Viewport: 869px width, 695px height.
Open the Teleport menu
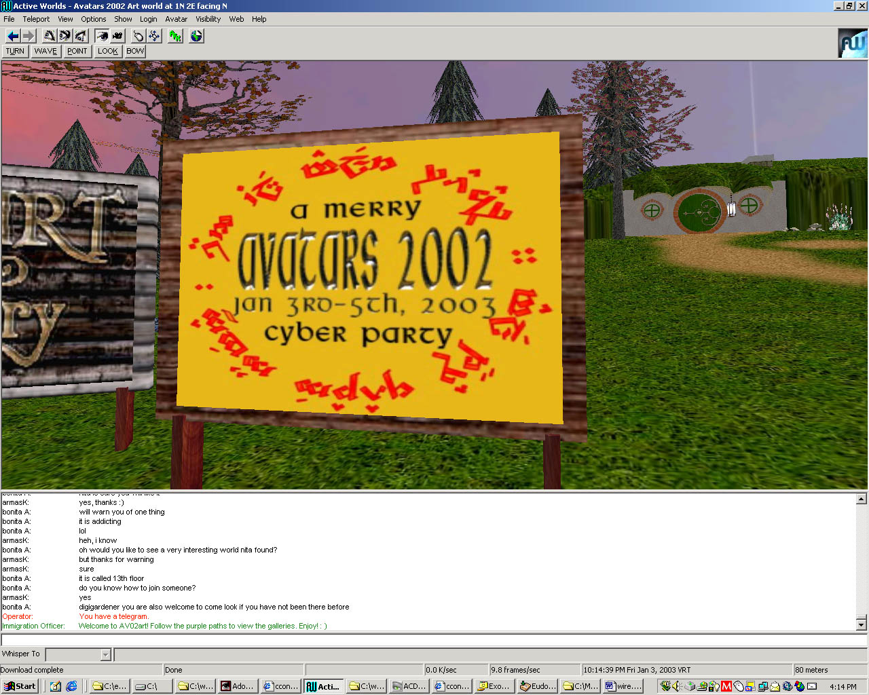[x=36, y=19]
